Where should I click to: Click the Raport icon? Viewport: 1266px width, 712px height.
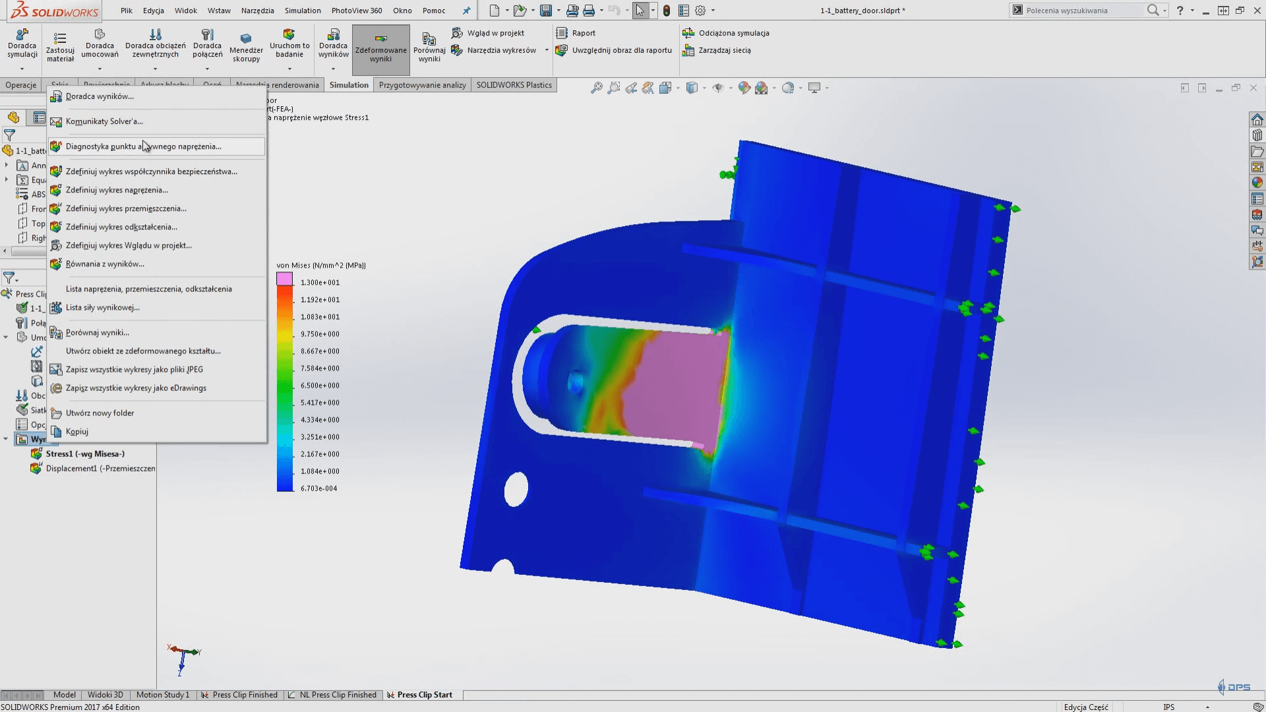coord(562,33)
